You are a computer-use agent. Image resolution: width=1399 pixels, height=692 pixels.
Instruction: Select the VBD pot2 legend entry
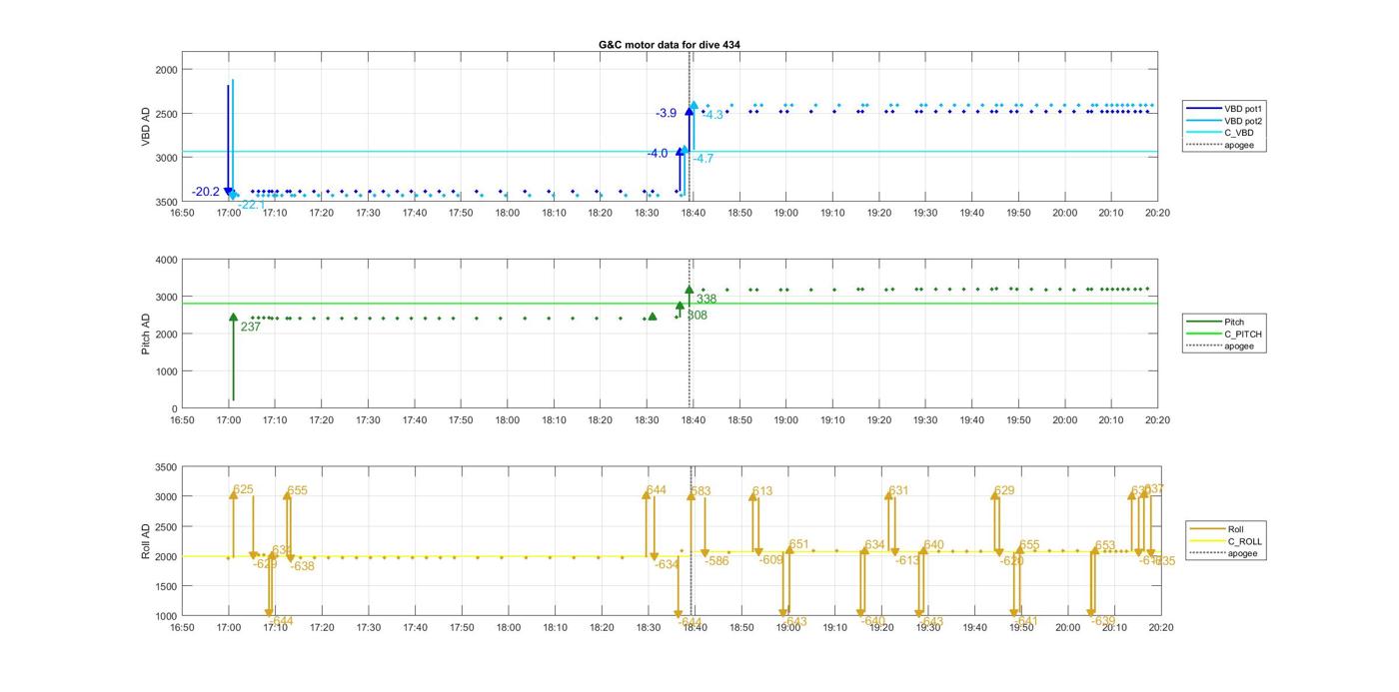[1226, 121]
